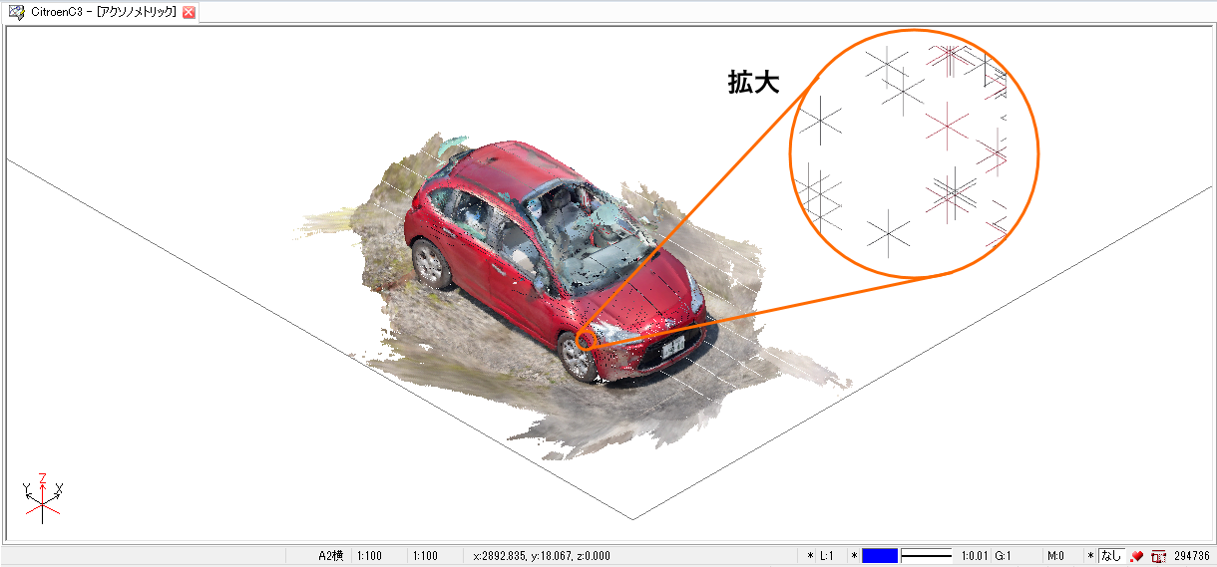This screenshot has height=567, width=1217.
Task: Click the first 1:100 scale field
Action: (x=369, y=556)
